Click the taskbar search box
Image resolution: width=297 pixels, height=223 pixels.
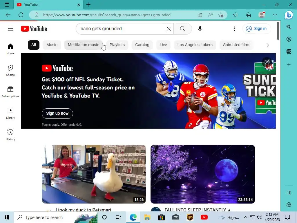point(56,217)
